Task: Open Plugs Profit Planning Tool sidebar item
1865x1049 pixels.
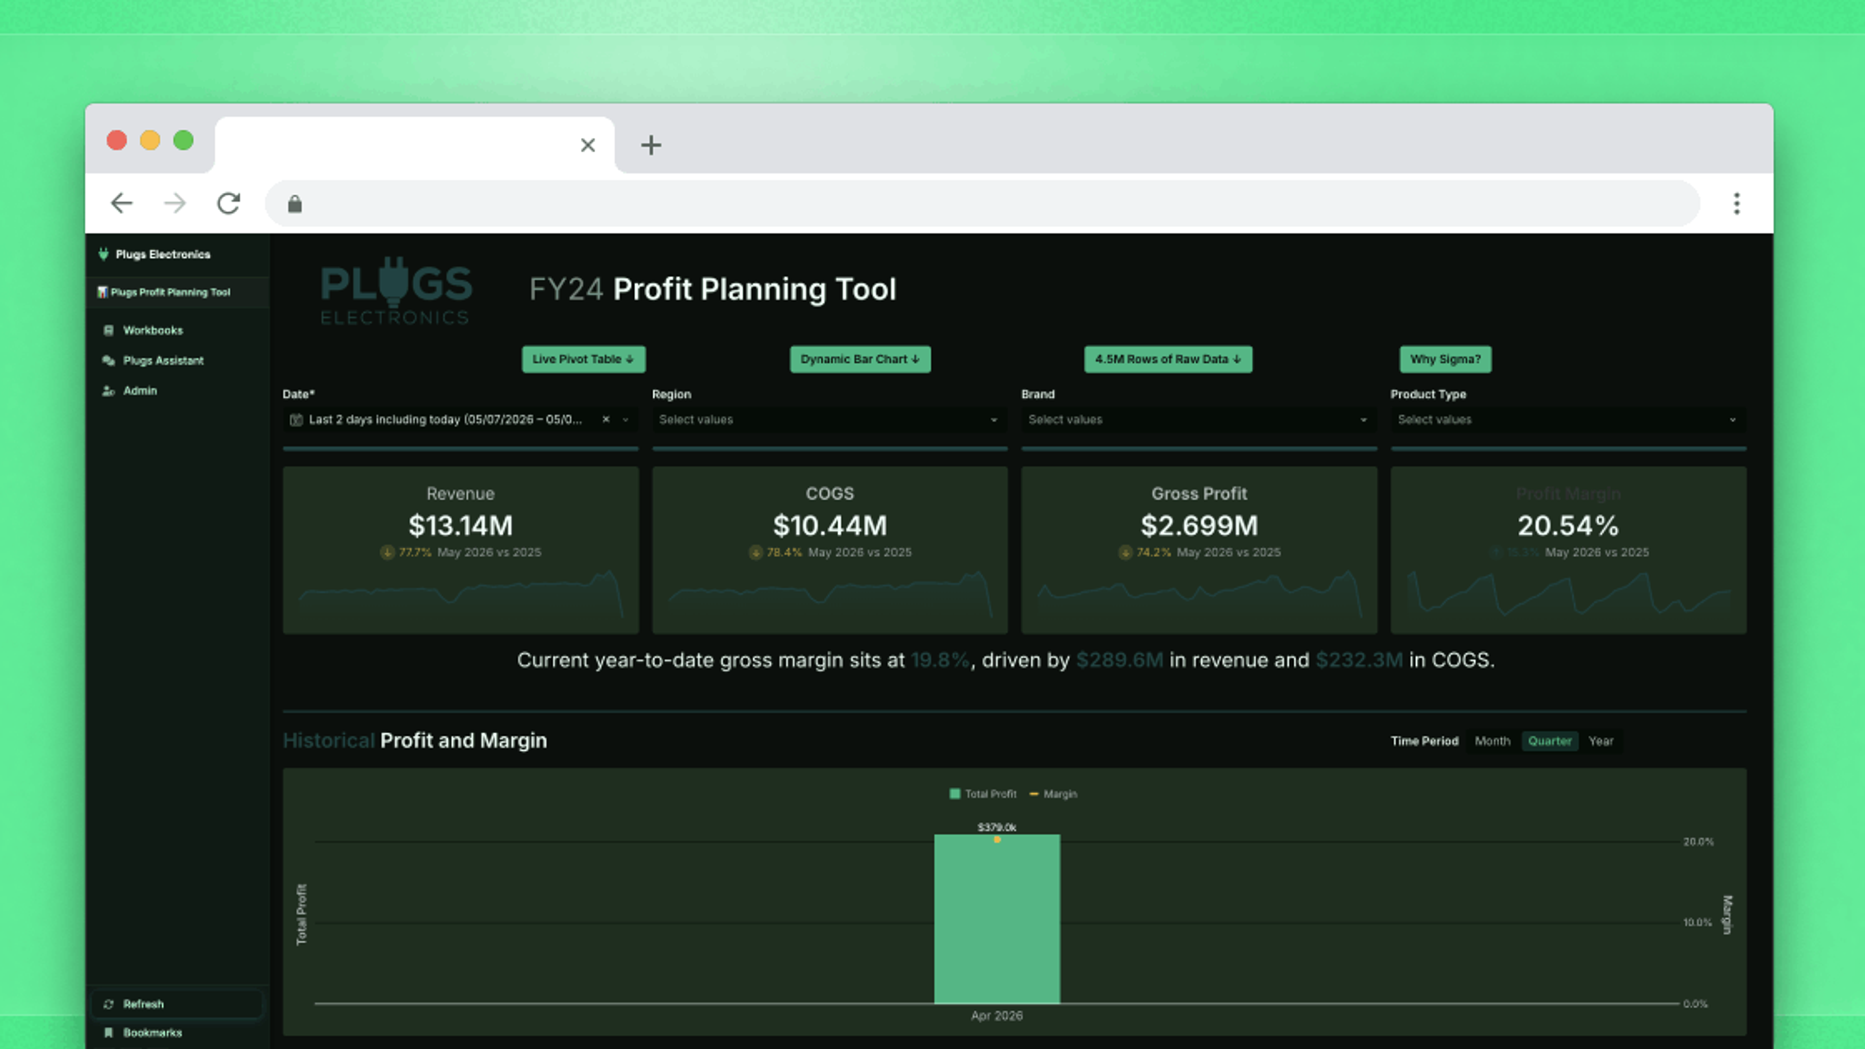Action: pos(177,292)
